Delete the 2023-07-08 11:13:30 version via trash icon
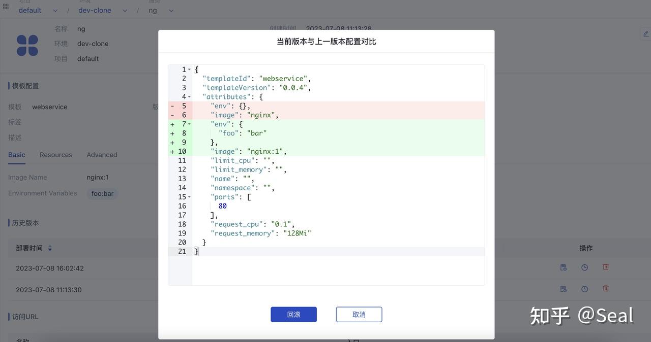The image size is (651, 342). [605, 288]
